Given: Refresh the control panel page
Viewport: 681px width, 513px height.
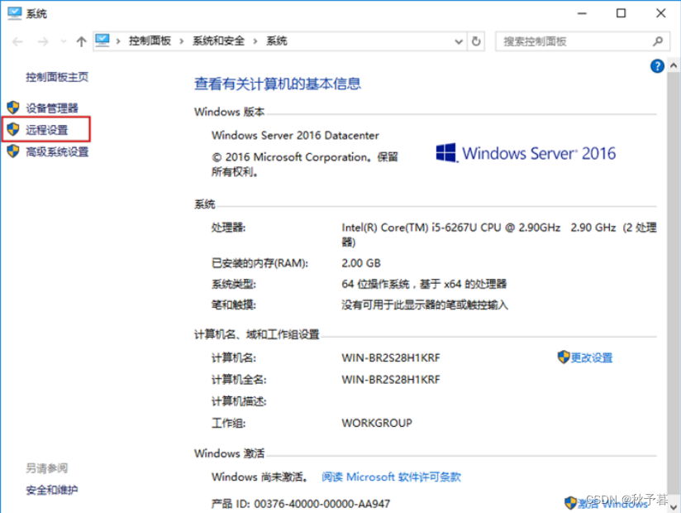Looking at the screenshot, I should [476, 41].
